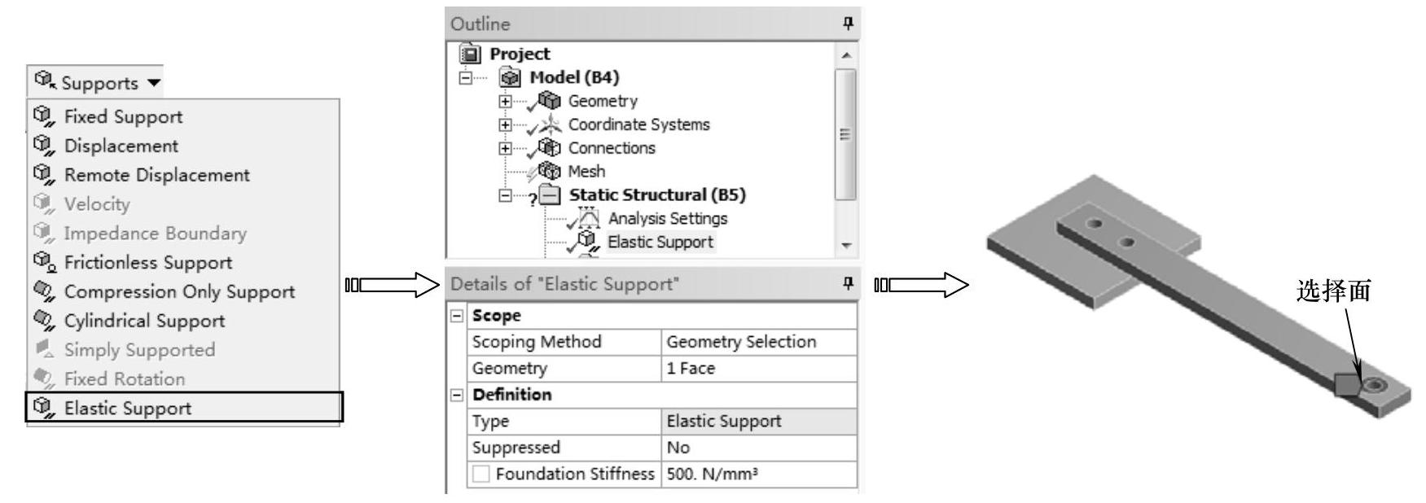Click the Fixed Support icon

click(44, 116)
